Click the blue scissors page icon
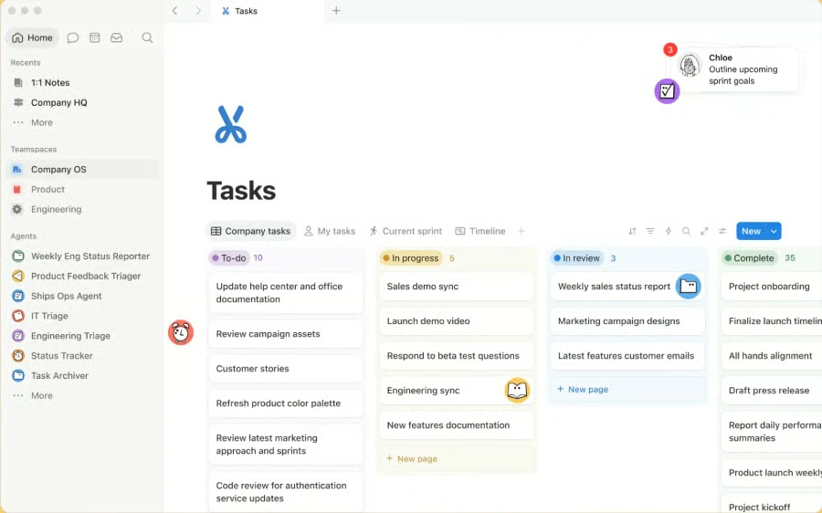The height and width of the screenshot is (513, 822). (231, 125)
